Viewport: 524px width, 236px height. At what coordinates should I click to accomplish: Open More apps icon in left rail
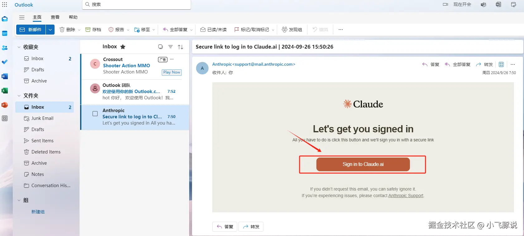(x=5, y=118)
